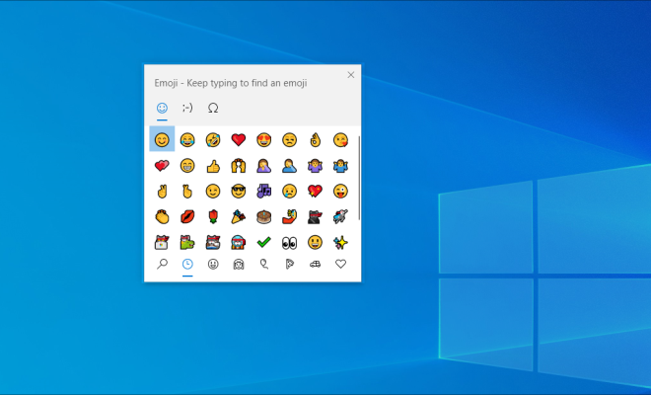
Task: Open the balloon celebrations and objects category
Action: click(264, 264)
